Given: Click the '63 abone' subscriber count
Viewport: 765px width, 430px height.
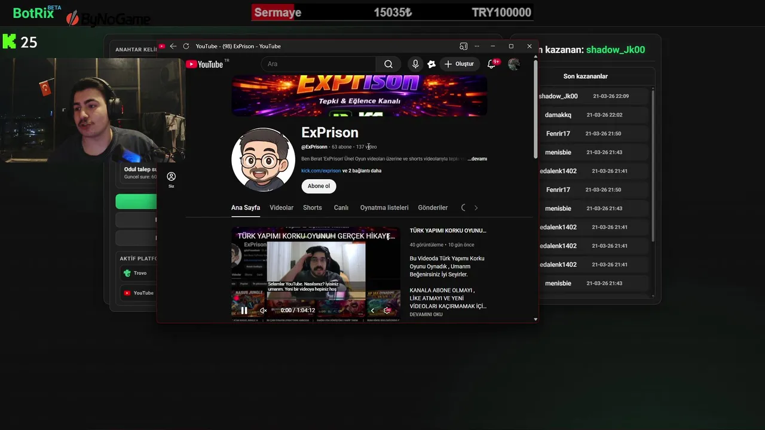Looking at the screenshot, I should [342, 147].
